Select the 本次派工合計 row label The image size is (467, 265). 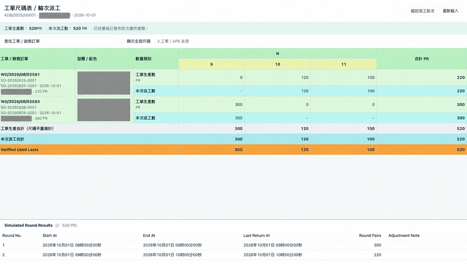pos(13,139)
